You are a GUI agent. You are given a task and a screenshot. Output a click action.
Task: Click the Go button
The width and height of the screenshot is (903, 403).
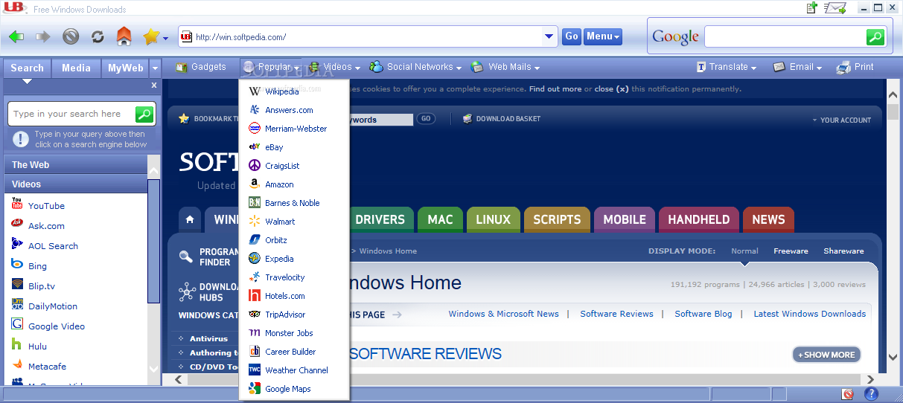pos(572,36)
